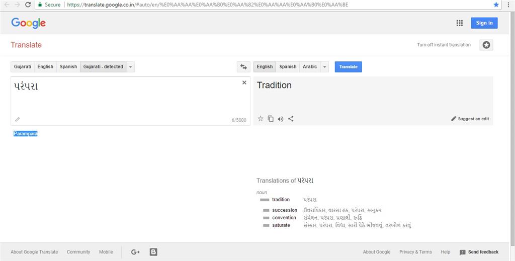515x261 pixels.
Task: Click the highlighted Paramparā transliteration
Action: coord(25,134)
